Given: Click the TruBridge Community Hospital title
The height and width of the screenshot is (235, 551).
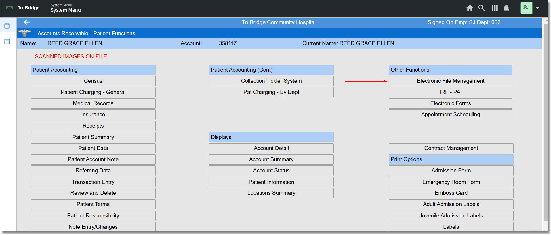Looking at the screenshot, I should pyautogui.click(x=279, y=22).
